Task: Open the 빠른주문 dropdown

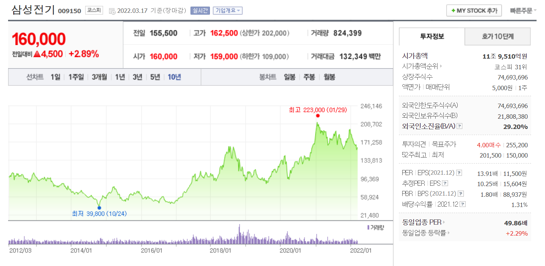Action: pos(523,11)
